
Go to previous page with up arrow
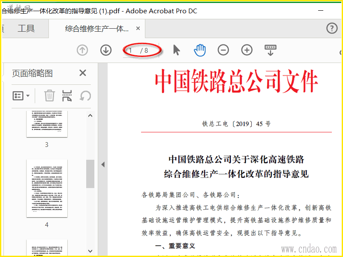[x=82, y=50]
